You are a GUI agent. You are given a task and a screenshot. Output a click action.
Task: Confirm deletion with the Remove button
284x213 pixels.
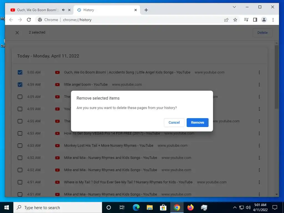click(x=197, y=122)
